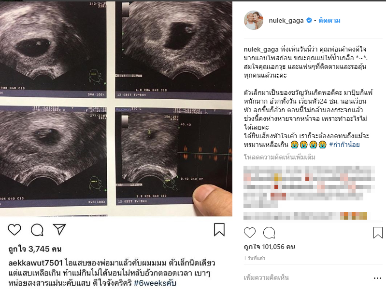Bookmark the ultrasound photo post
This screenshot has height=290, width=386.
pos(219,230)
